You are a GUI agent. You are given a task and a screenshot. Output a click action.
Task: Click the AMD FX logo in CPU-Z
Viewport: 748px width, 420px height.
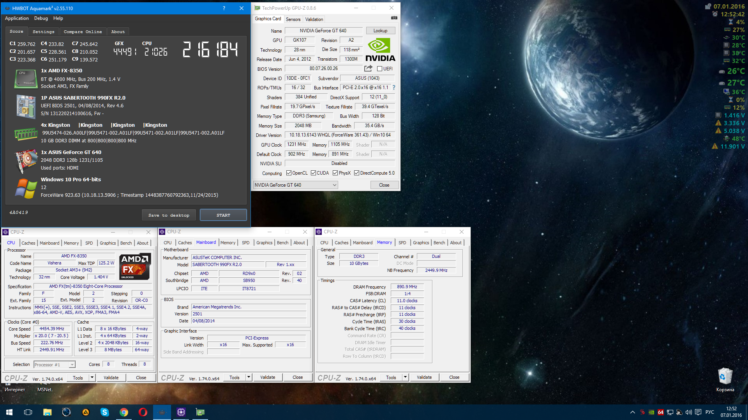coord(135,266)
